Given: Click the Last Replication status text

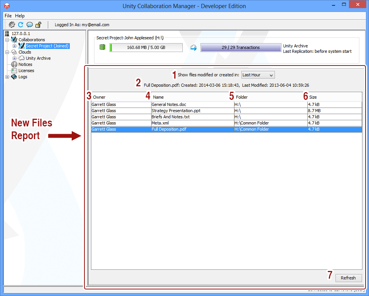Looking at the screenshot, I should (x=317, y=51).
